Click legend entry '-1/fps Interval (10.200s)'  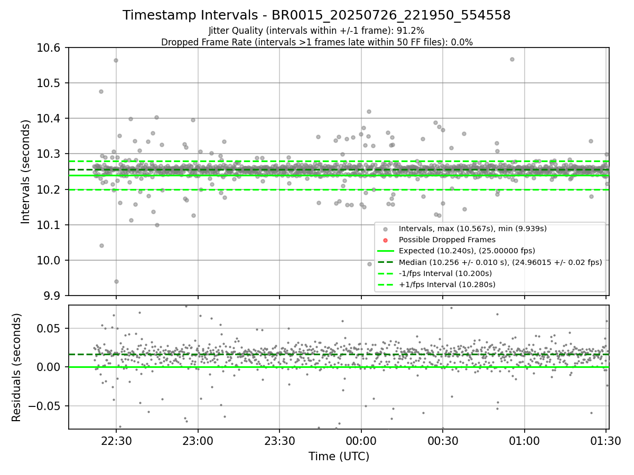click(445, 273)
